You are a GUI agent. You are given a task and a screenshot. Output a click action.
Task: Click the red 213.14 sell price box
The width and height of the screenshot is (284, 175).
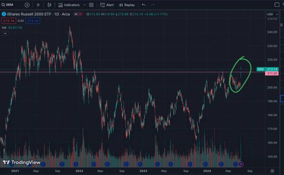9,21
